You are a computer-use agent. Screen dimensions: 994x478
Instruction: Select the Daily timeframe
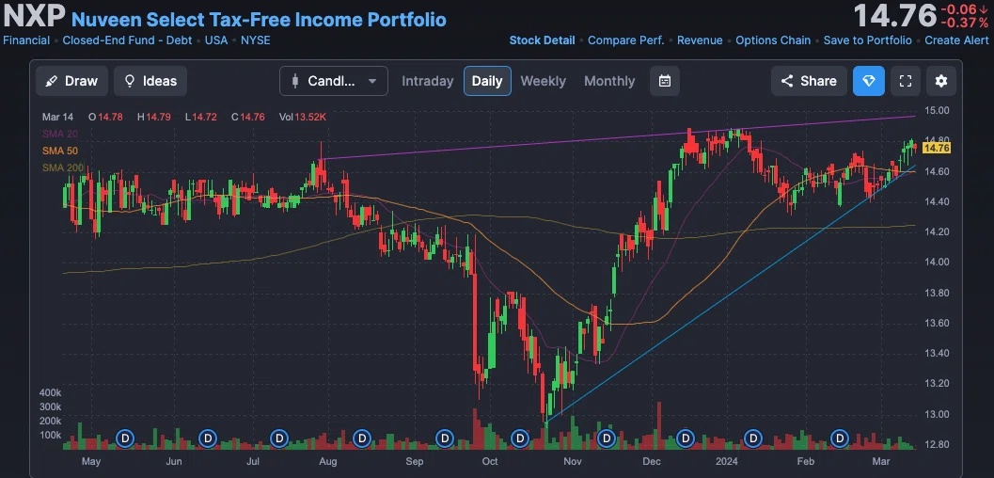(487, 81)
